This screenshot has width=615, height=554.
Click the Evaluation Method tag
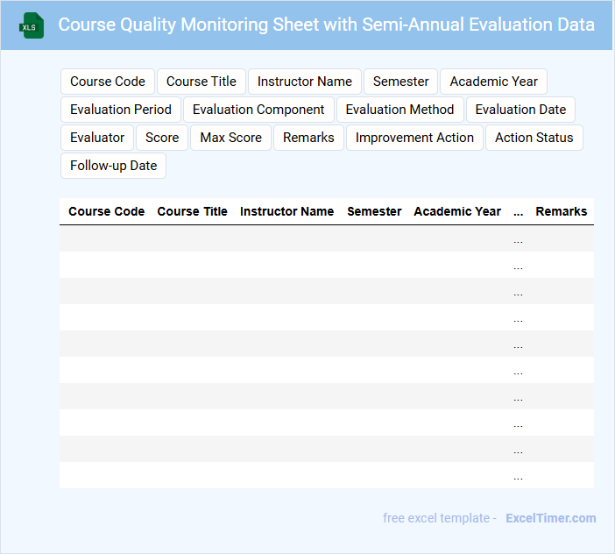[399, 110]
